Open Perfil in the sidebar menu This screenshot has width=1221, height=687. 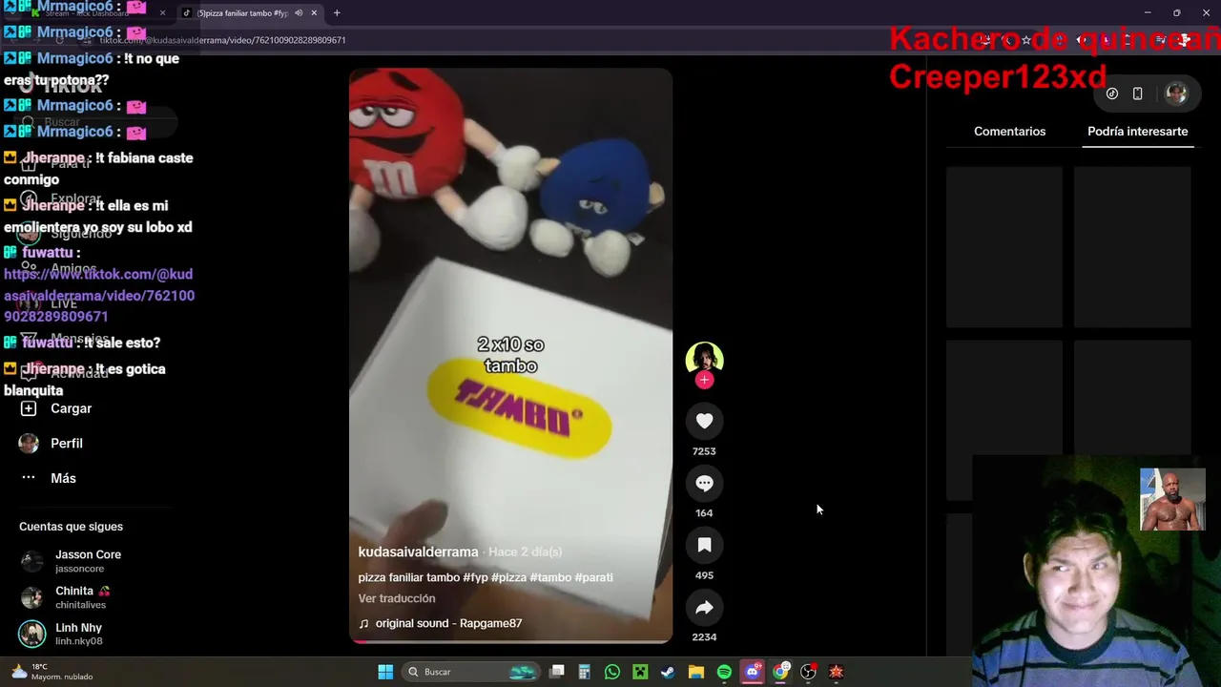[66, 443]
